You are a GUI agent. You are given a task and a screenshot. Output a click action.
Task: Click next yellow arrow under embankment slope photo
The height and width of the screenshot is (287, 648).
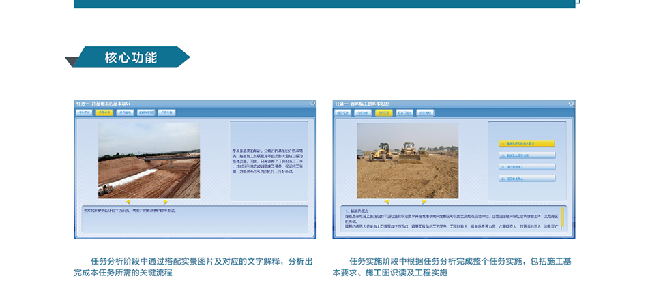pos(165,202)
